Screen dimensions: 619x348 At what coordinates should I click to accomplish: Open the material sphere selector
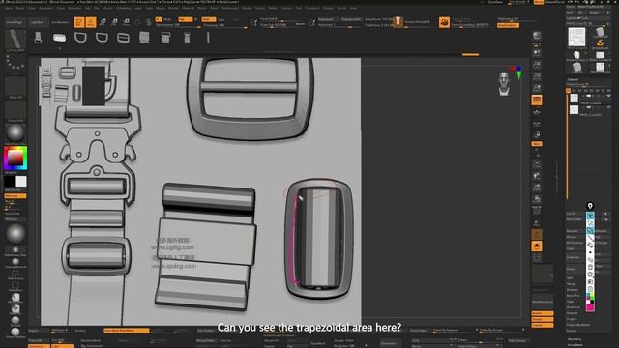(x=15, y=133)
